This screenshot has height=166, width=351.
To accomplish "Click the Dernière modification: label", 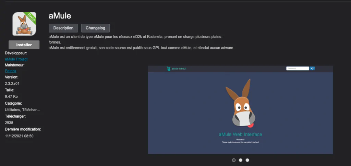I will point(23,129).
